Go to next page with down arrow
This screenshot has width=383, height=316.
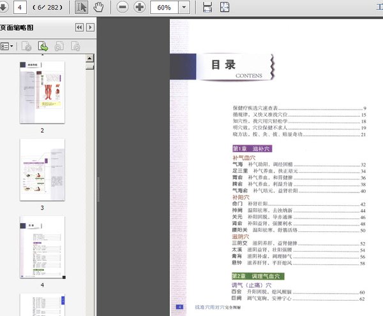tap(4, 8)
